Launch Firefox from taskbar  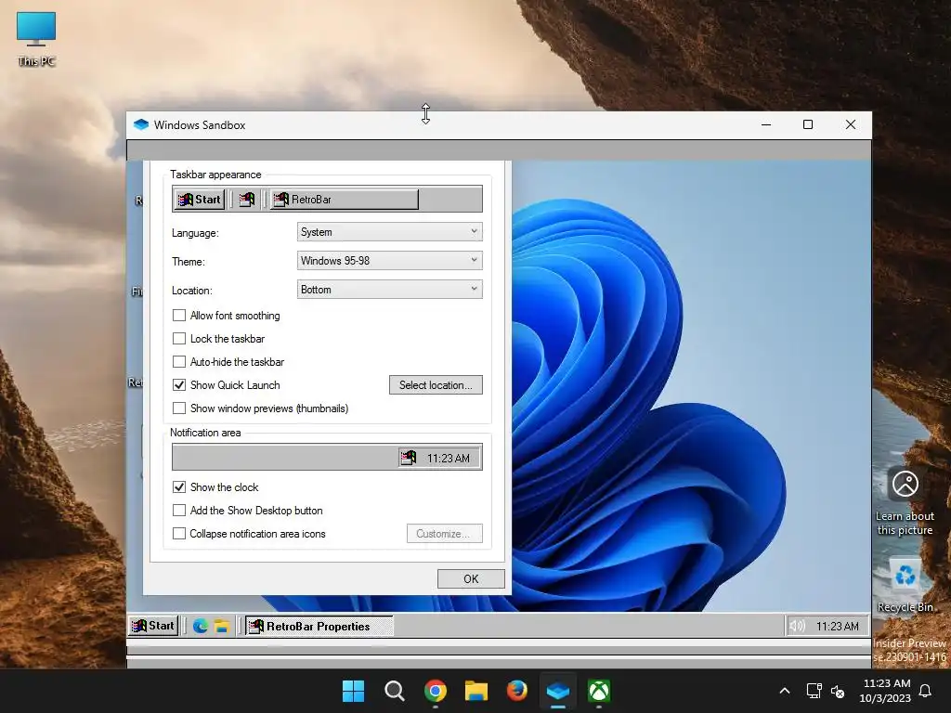pos(516,691)
